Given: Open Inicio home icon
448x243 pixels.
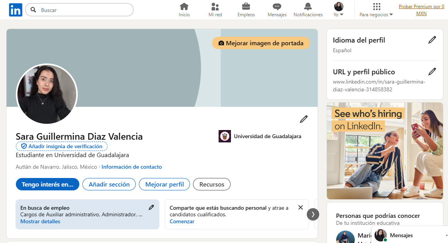Looking at the screenshot, I should click(x=184, y=7).
